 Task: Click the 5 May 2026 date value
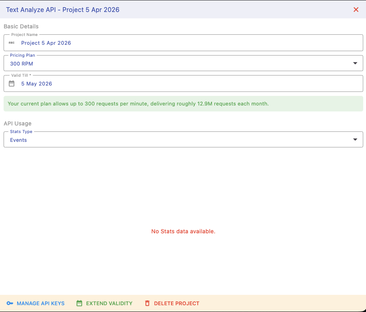click(x=37, y=84)
